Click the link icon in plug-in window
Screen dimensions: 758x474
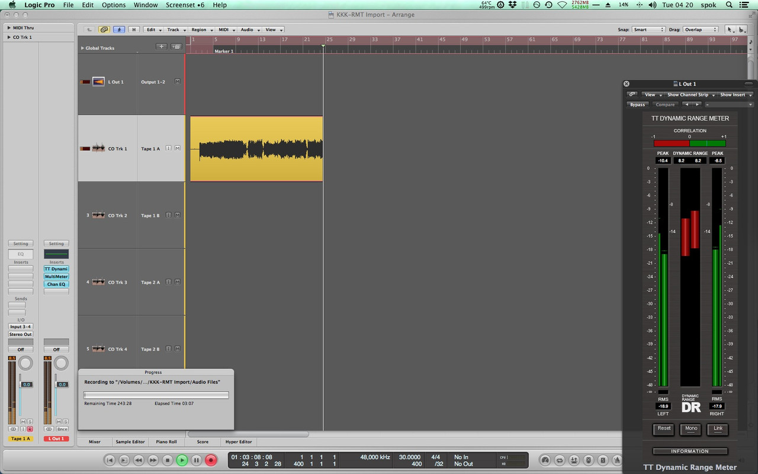point(632,94)
